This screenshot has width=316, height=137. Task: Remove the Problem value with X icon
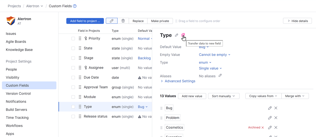tap(276, 118)
